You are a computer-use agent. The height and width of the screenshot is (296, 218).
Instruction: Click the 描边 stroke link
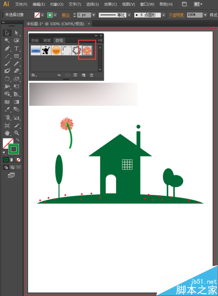pos(66,15)
